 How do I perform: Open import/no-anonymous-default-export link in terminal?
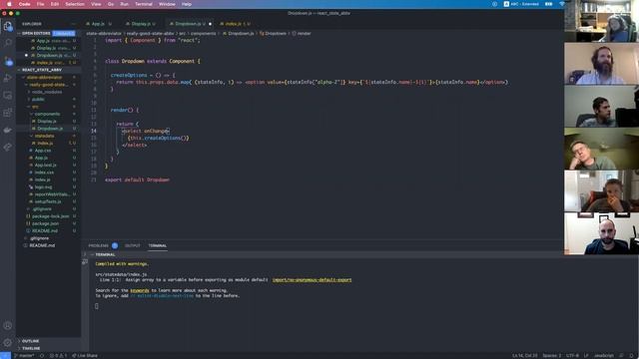(x=312, y=280)
